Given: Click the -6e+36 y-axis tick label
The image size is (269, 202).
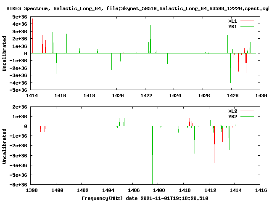Looking at the screenshot, I should [18, 185].
